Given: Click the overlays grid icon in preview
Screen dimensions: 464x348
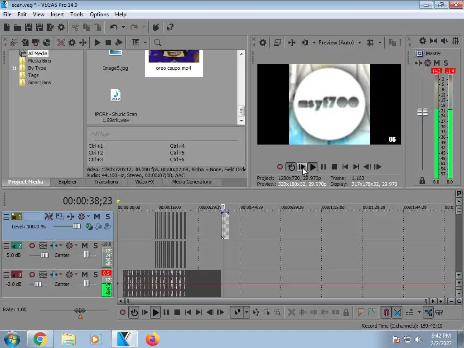Looking at the screenshot, I should (370, 43).
